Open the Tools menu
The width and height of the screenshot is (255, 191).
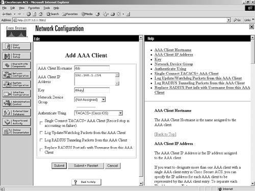(46, 8)
